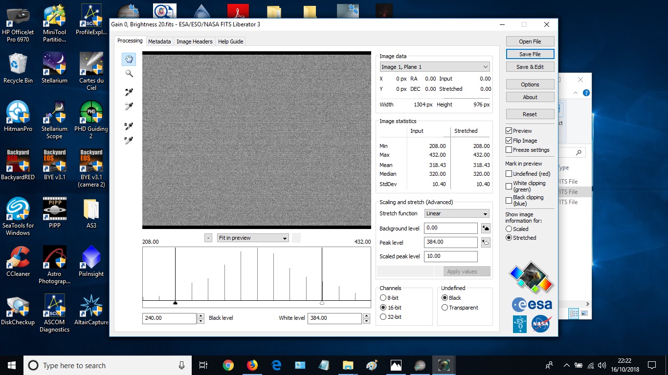Open BackyardRED desktop shortcut

click(18, 165)
